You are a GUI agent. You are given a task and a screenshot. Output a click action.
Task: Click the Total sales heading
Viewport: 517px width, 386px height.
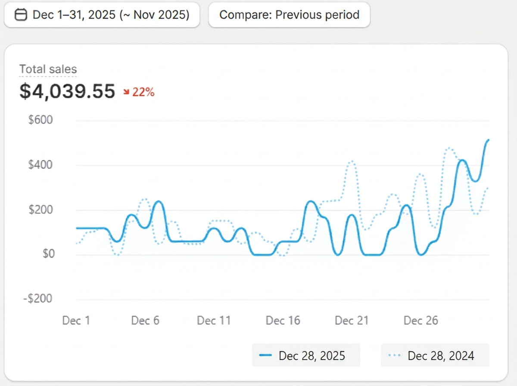coord(48,69)
